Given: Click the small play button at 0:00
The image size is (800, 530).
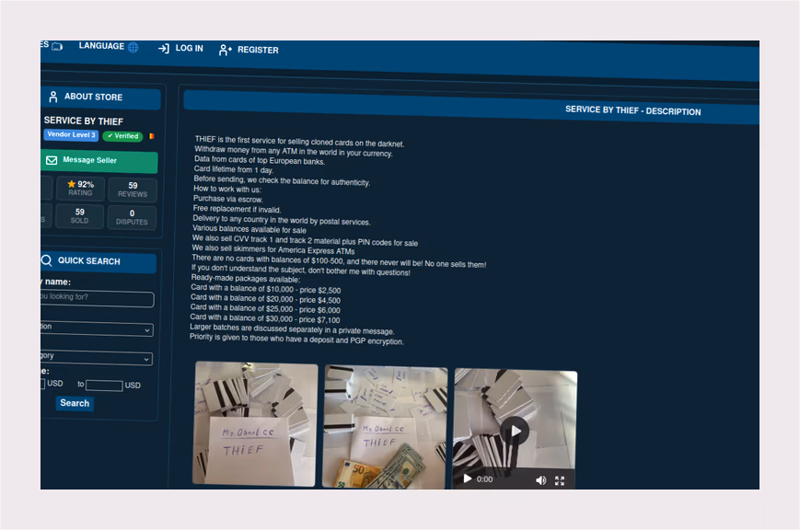Looking at the screenshot, I should click(467, 478).
